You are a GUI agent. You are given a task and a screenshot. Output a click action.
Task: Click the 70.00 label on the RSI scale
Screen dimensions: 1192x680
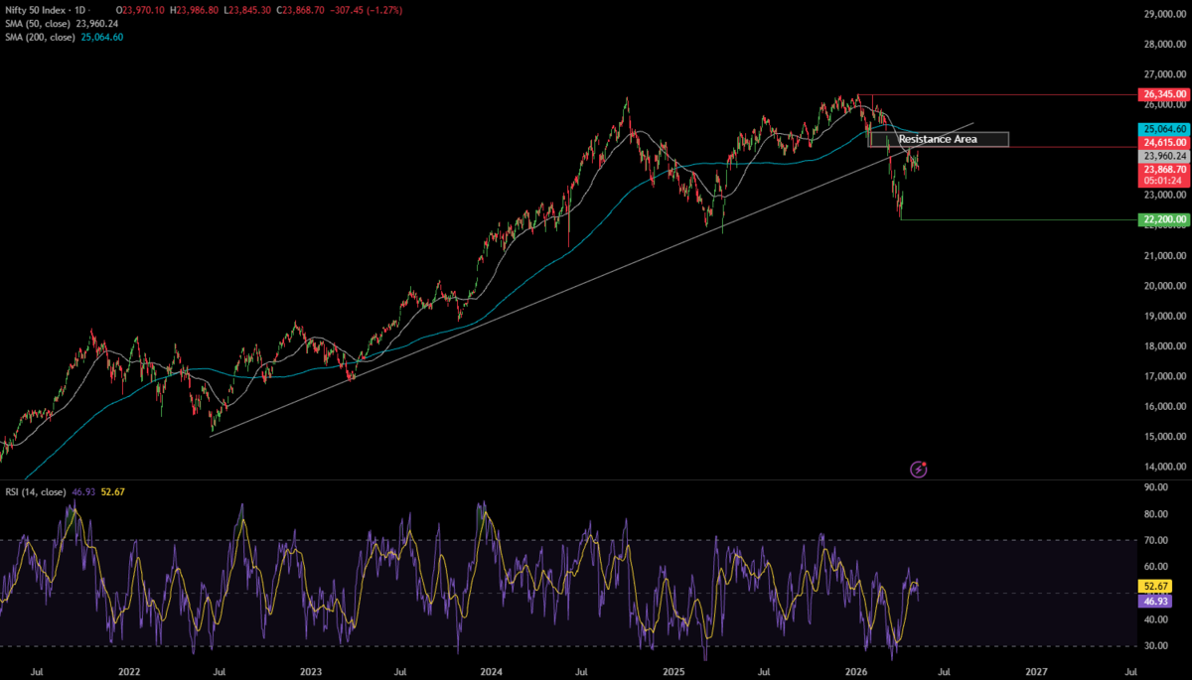[x=1154, y=540]
